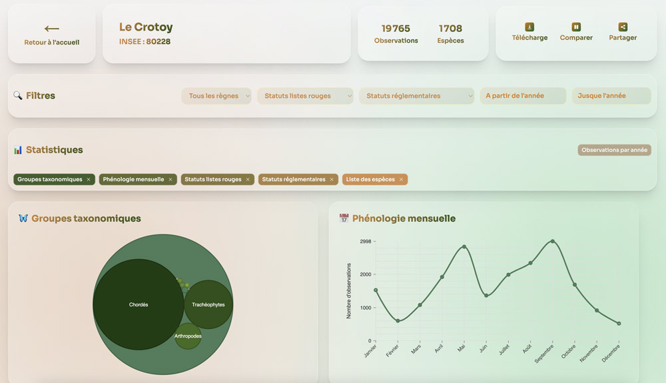Click the butterfly icon beside Groupes taxonomiques
Screen dimensions: 666x383
pos(23,218)
